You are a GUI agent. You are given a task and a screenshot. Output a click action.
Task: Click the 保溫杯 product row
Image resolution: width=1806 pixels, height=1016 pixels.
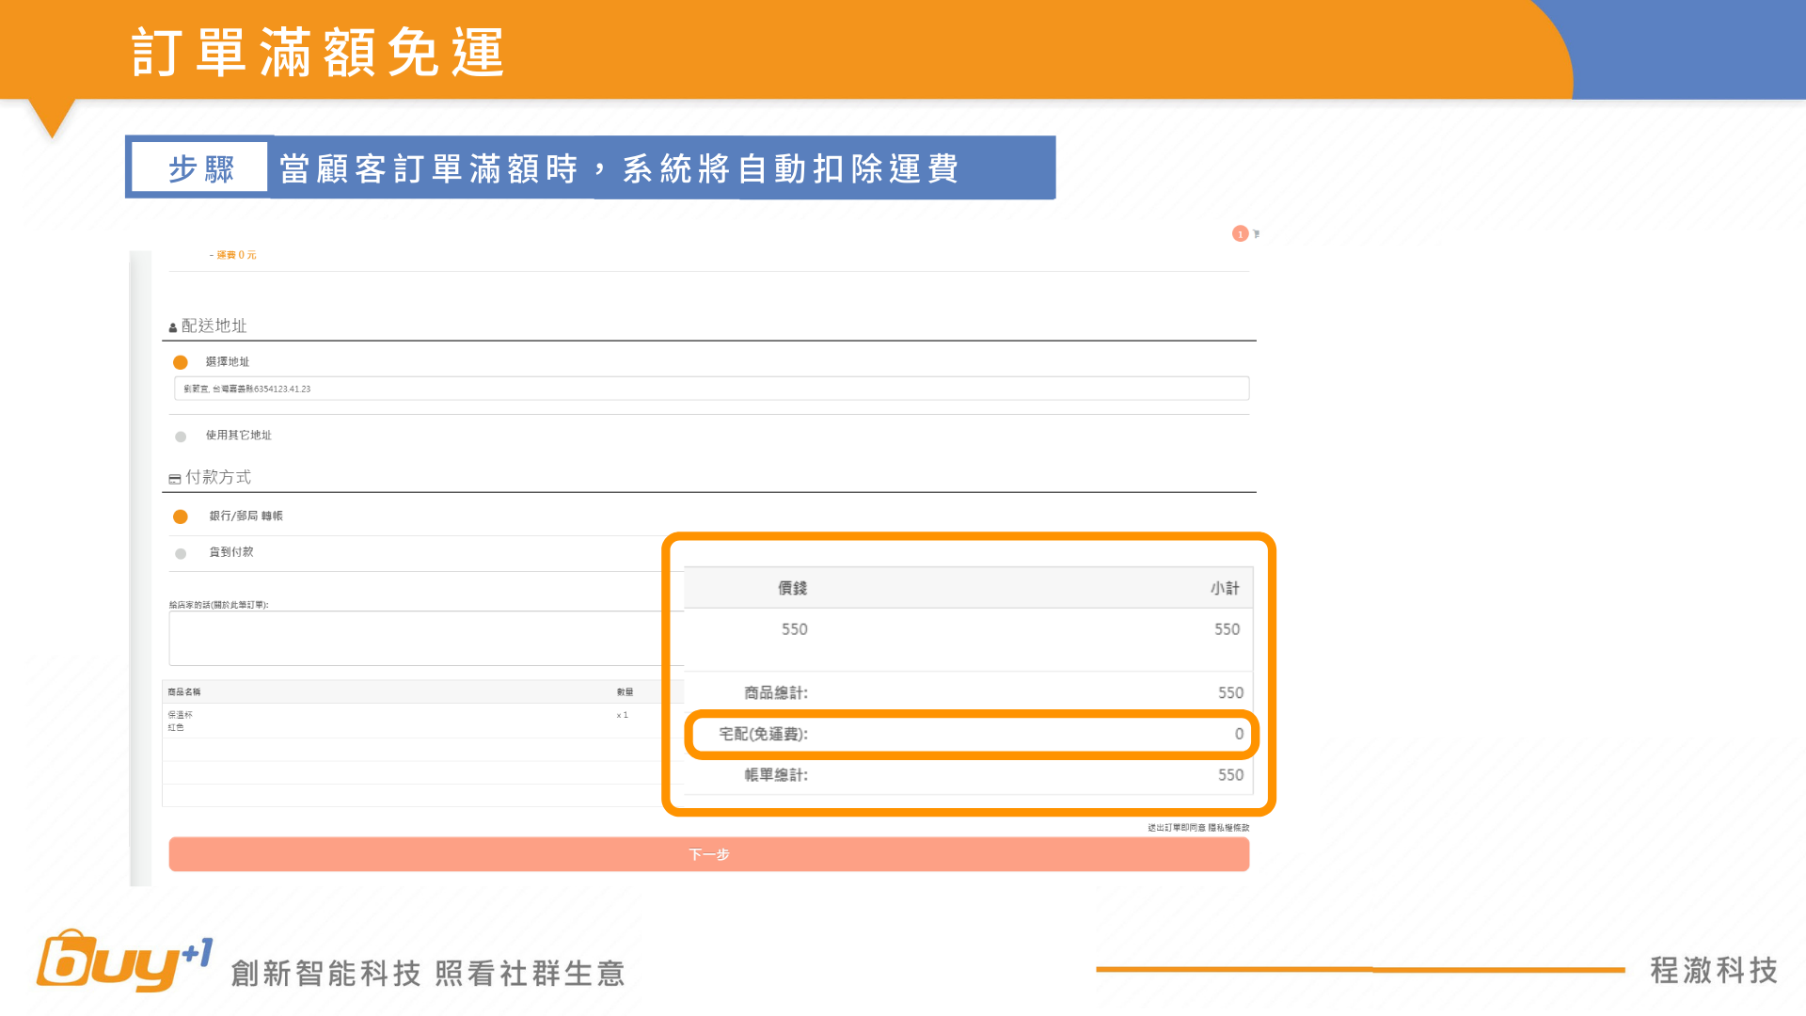tap(181, 716)
